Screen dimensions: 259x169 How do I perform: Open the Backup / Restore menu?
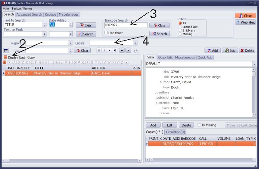[x=22, y=8]
